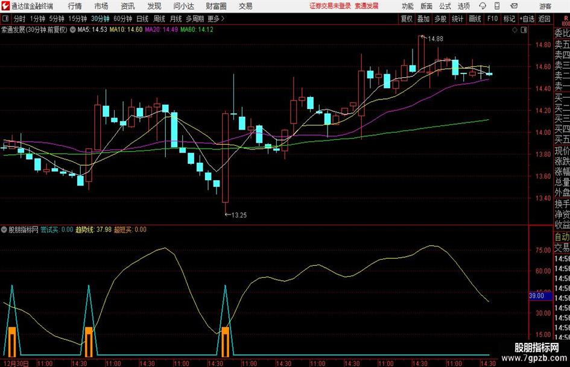Click the 画线 drawing button
This screenshot has height=367, width=570.
pyautogui.click(x=475, y=19)
